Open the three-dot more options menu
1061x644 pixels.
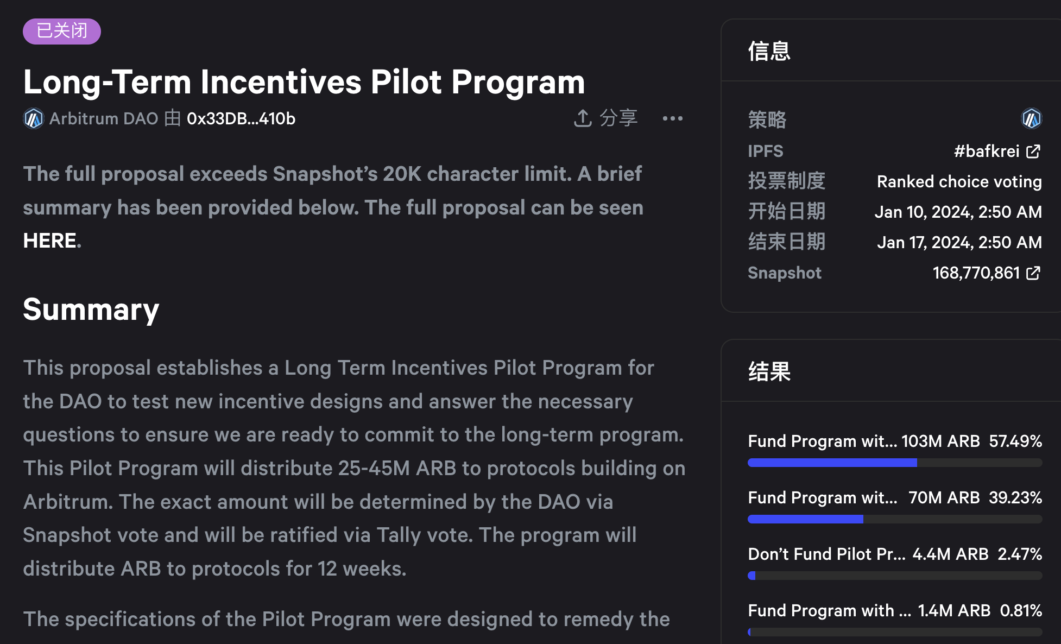[x=672, y=118]
